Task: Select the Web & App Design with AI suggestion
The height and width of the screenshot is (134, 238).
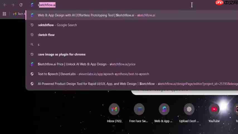Action: pos(132,15)
